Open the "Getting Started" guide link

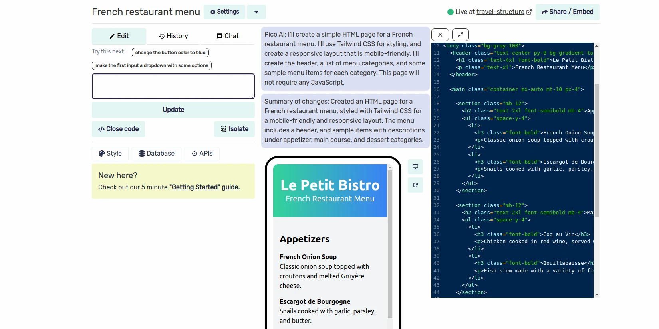pos(204,187)
